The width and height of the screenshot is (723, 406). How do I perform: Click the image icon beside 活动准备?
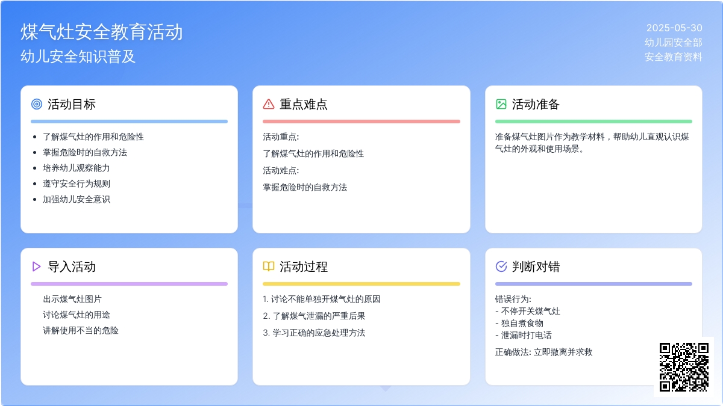pos(501,104)
